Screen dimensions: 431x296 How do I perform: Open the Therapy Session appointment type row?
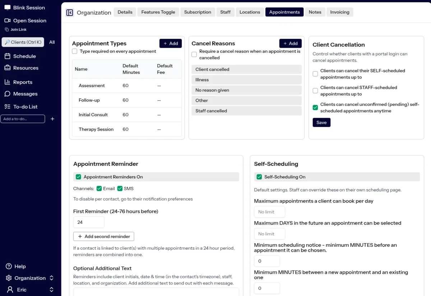click(127, 129)
